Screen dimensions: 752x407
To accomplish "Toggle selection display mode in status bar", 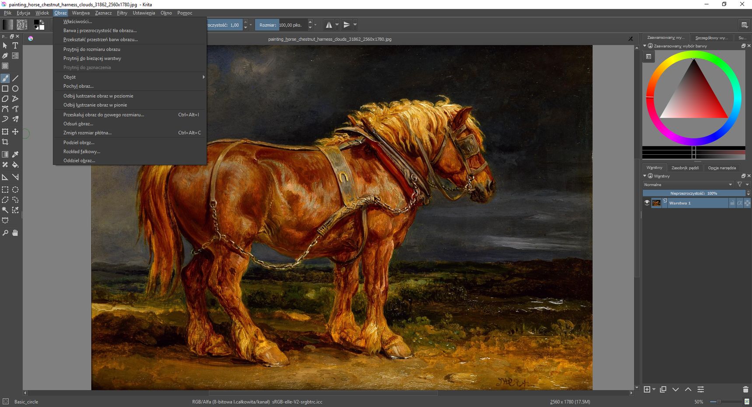I will pos(6,402).
